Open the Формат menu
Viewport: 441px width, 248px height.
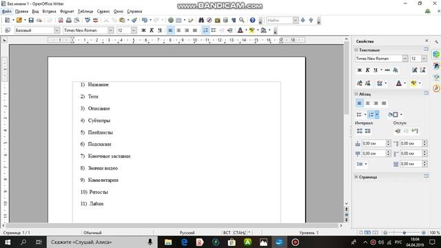tap(67, 11)
